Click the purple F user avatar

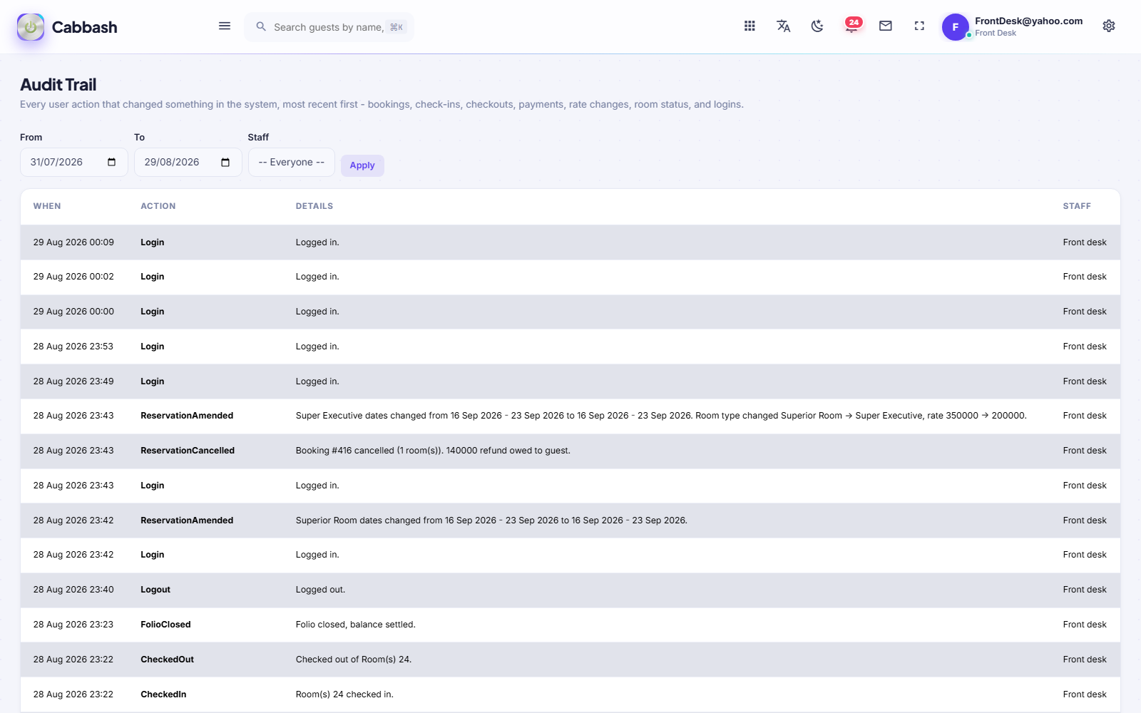tap(956, 27)
